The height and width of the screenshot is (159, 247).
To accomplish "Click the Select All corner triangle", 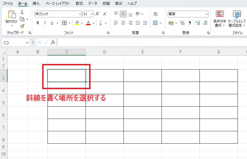I will tap(4, 52).
